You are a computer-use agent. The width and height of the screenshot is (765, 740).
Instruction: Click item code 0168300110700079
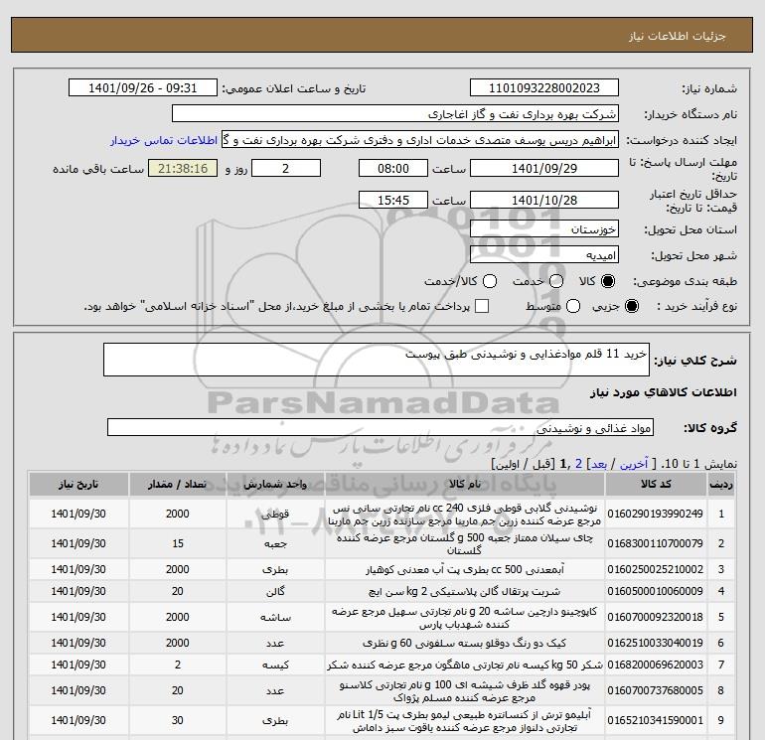(x=656, y=543)
